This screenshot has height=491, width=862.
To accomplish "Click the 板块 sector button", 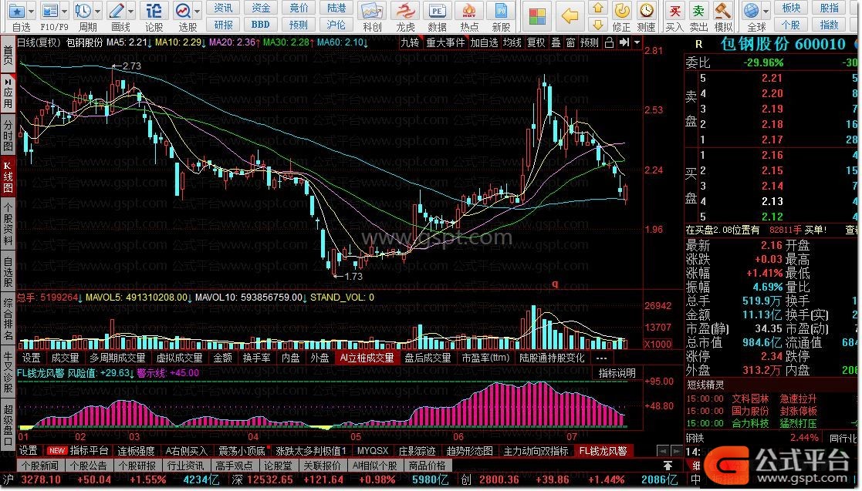I will click(791, 8).
